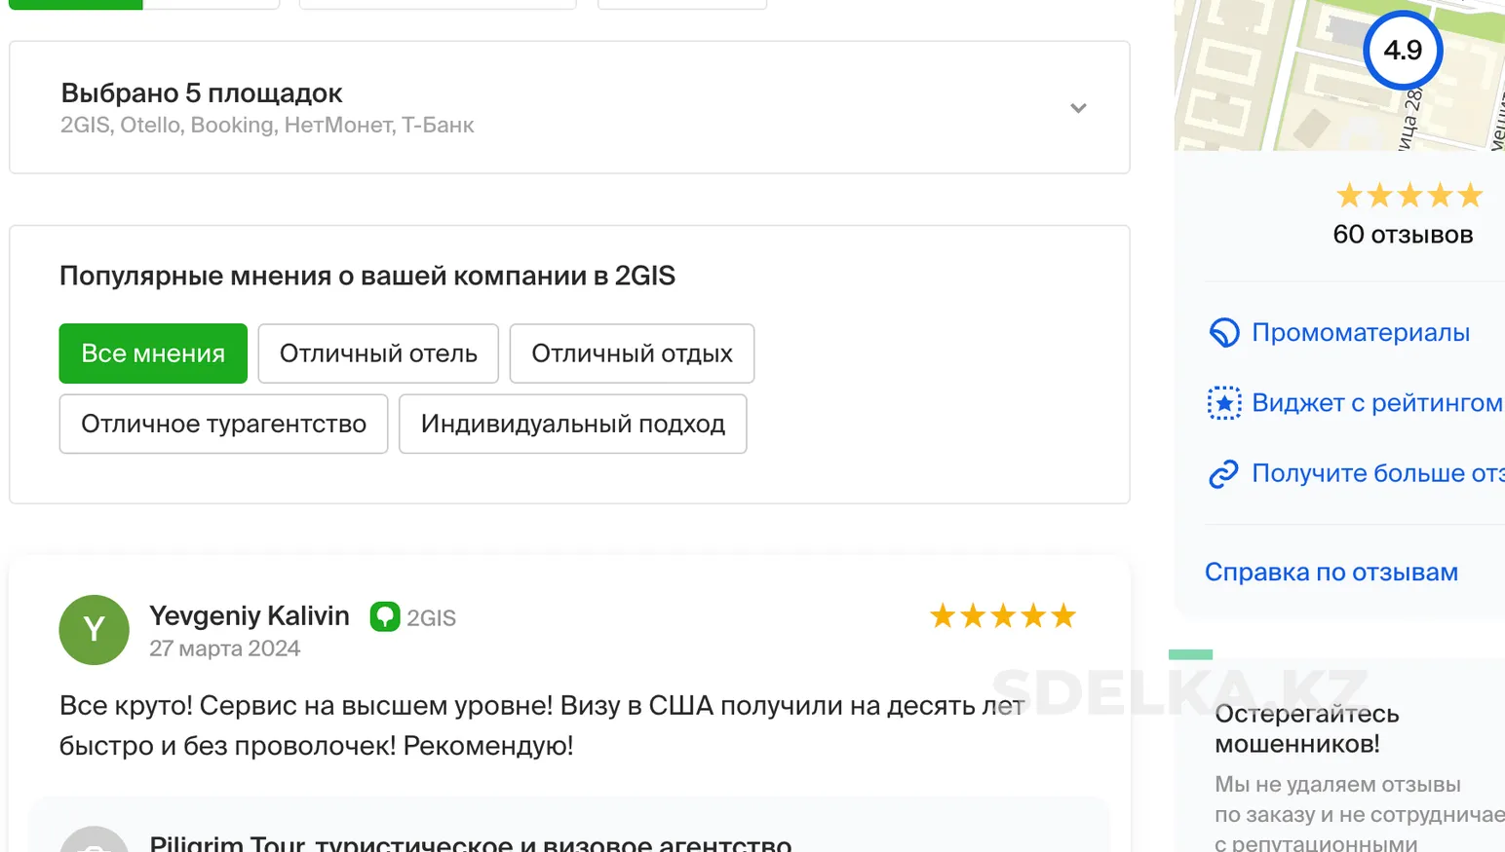
Task: Open the 'Получите больше отзывов' link
Action: 1378,473
